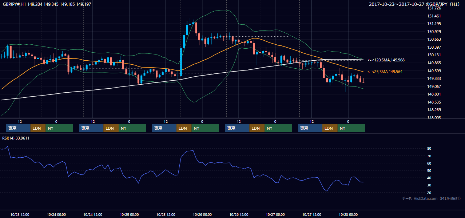The height and width of the screenshot is (218, 465).
Task: Click RSI scale value 40
Action: click(x=429, y=178)
